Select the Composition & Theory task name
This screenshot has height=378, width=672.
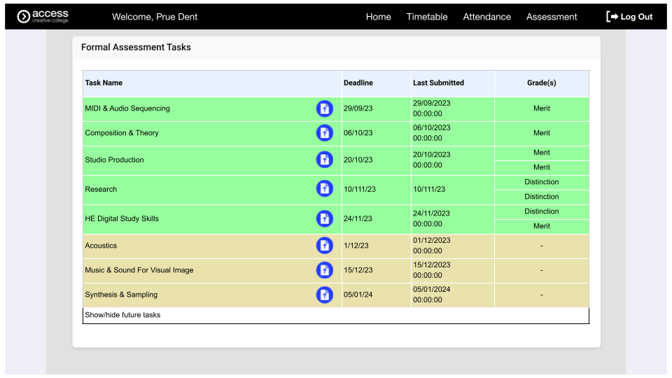click(x=122, y=133)
